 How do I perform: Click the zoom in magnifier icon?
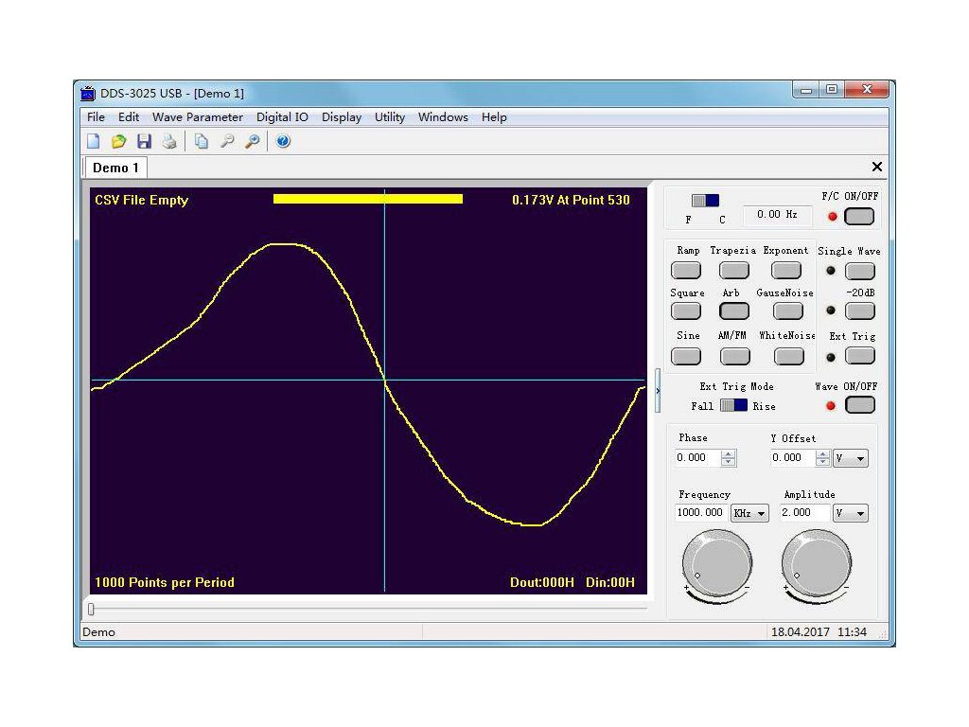click(252, 142)
